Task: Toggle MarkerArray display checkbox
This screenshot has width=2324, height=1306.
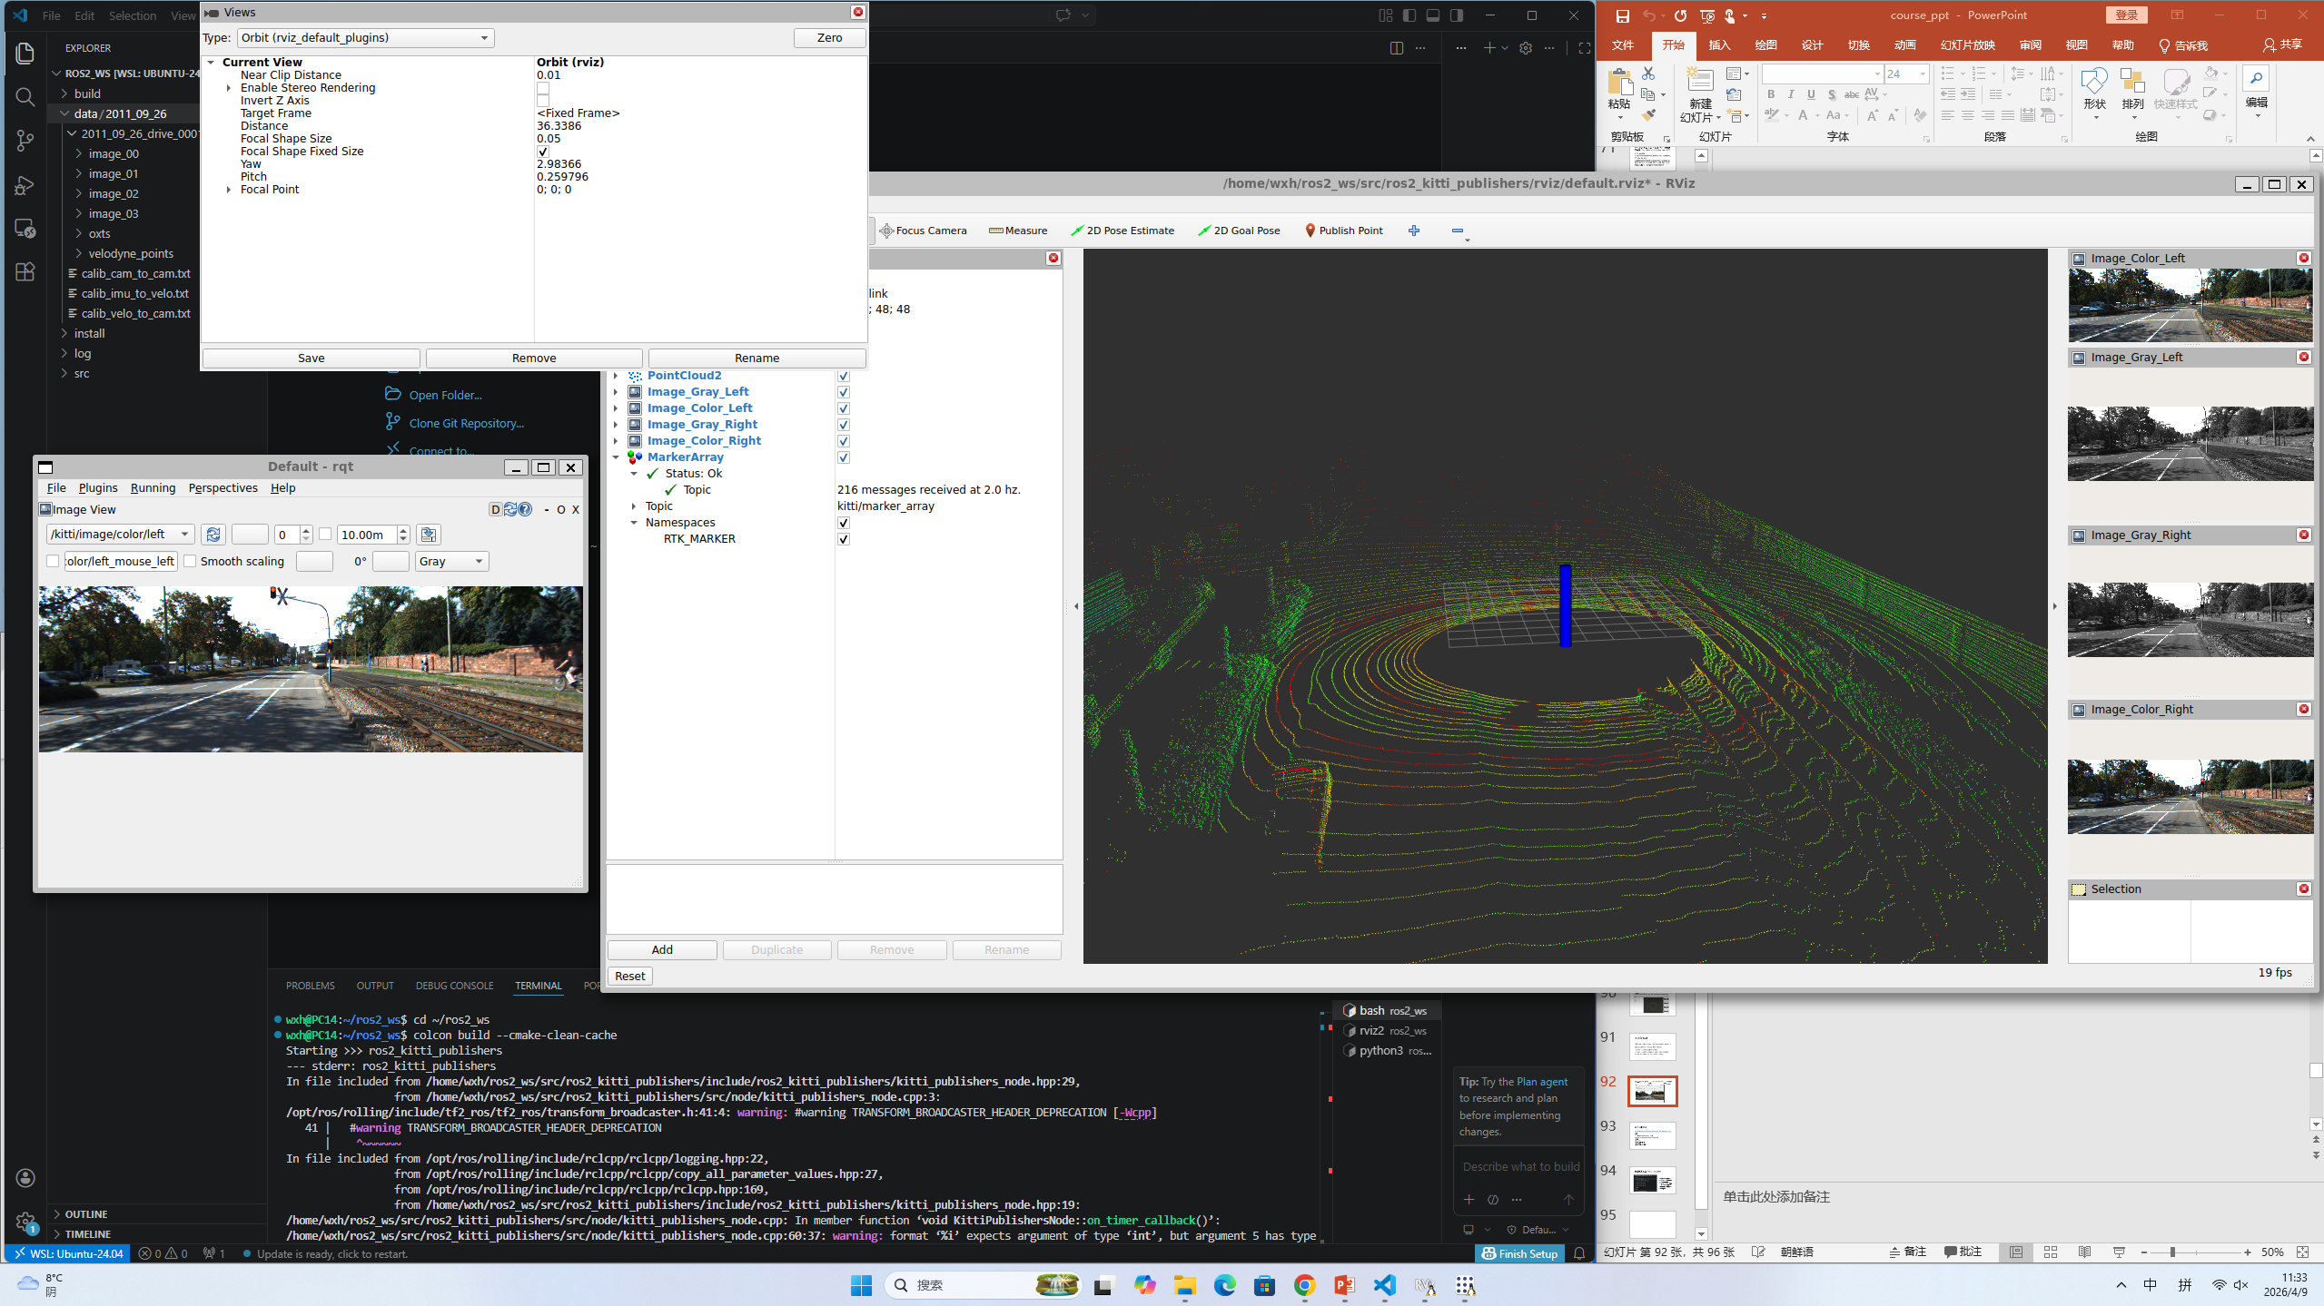Action: [844, 457]
